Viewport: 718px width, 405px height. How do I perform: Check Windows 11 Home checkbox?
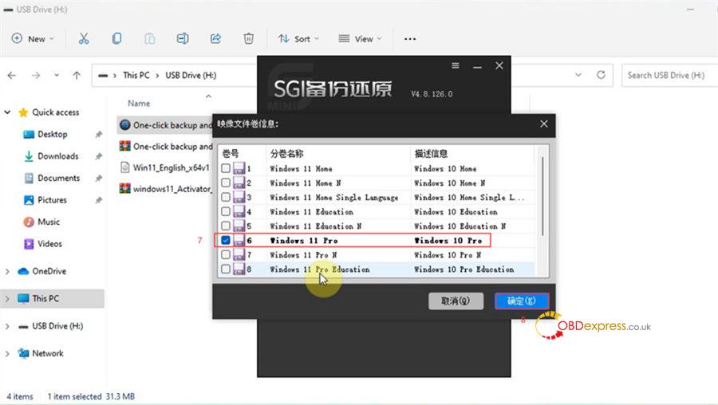click(225, 168)
